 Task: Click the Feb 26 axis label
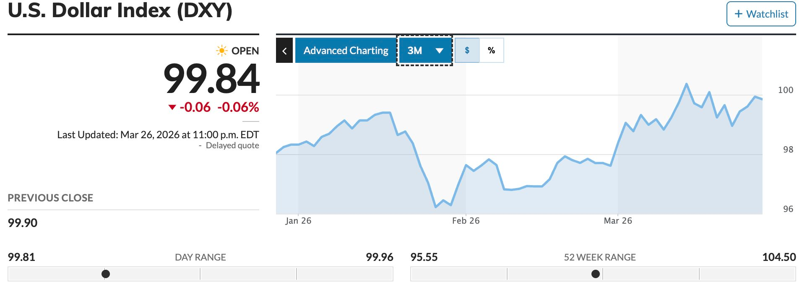click(466, 221)
